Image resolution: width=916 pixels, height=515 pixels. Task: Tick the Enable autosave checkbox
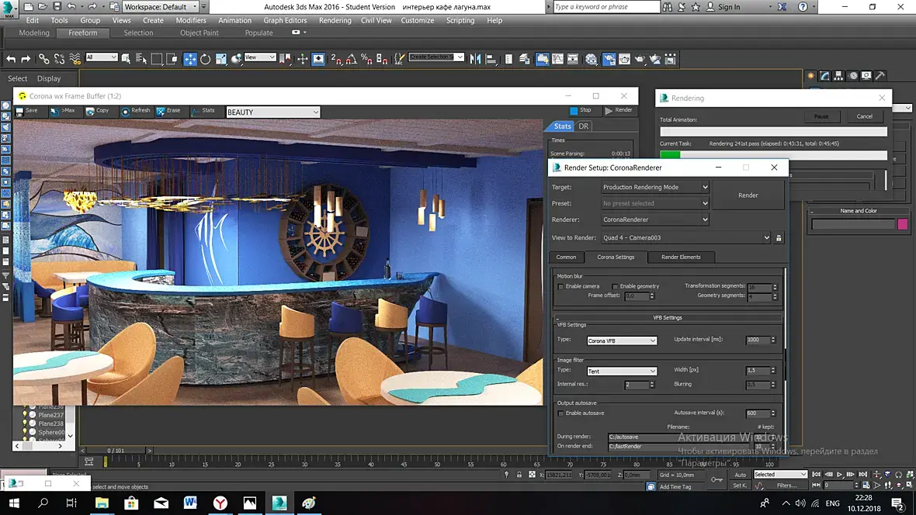coord(561,413)
